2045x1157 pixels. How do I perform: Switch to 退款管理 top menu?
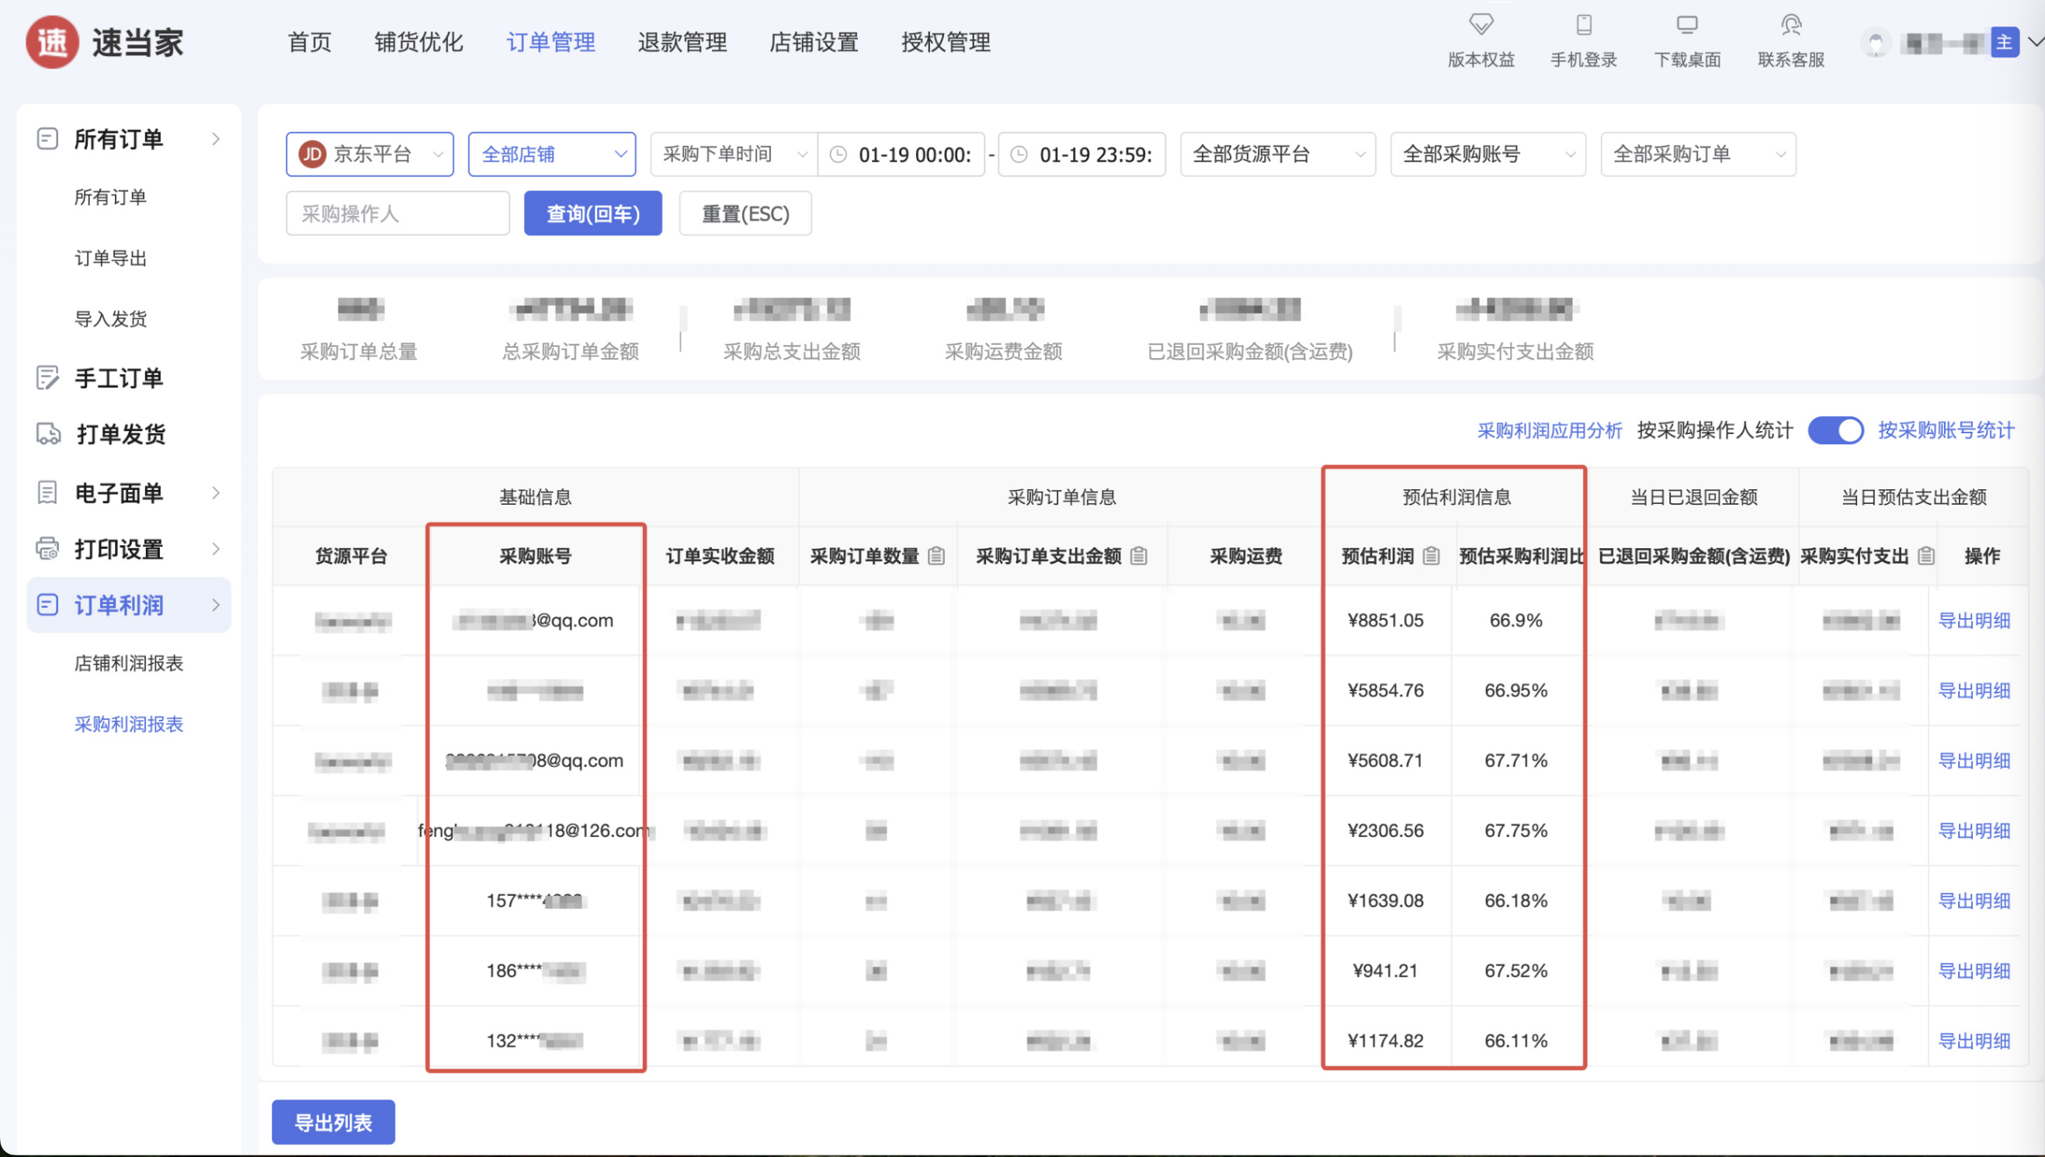tap(682, 42)
